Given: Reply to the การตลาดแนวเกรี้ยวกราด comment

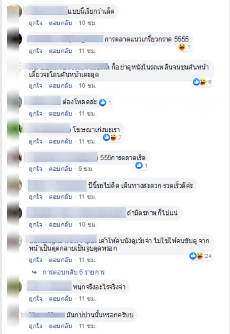Looking at the screenshot, I should pyautogui.click(x=60, y=51).
